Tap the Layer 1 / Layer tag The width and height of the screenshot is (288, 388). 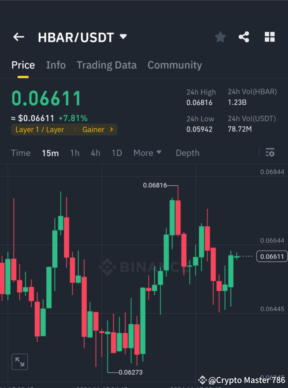(39, 129)
